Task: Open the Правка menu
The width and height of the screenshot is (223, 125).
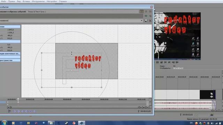Action: (11, 1)
